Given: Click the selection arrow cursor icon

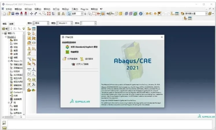Looking at the screenshot, I should click(x=69, y=14).
